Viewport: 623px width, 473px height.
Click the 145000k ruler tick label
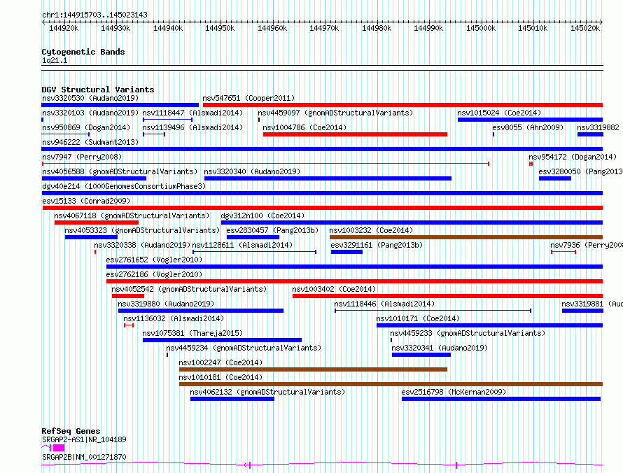pyautogui.click(x=481, y=28)
